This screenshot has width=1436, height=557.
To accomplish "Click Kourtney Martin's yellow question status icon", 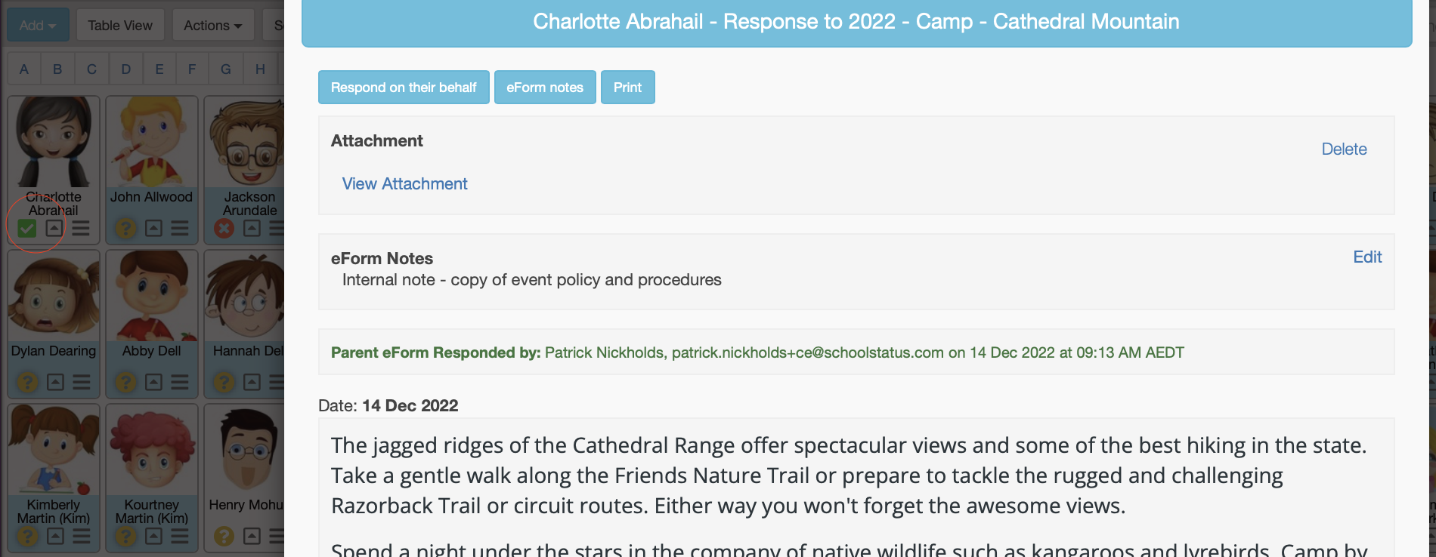I will coord(125,536).
